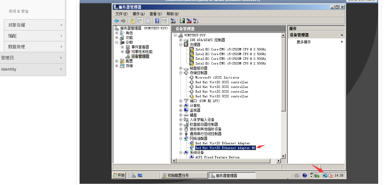Select 设备管理器 in the left tree
Viewport: 392px width, 185px height.
coord(140,56)
